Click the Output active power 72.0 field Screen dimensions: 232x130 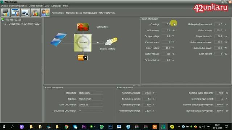[x=219, y=48]
